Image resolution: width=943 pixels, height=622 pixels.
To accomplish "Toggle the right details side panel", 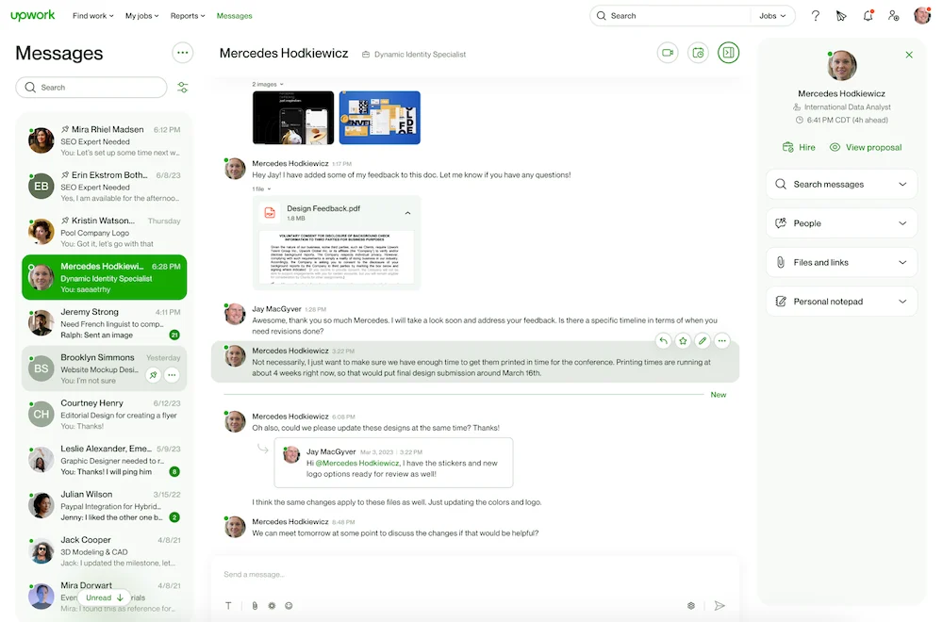I will [728, 53].
